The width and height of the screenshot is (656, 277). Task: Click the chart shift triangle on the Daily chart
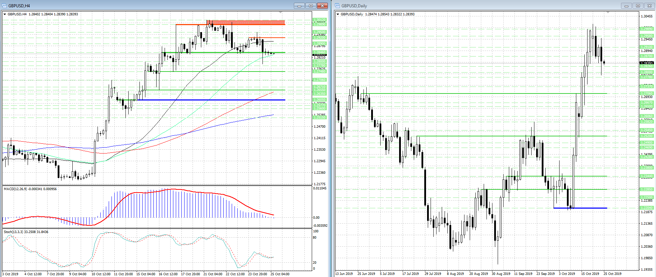(608, 13)
